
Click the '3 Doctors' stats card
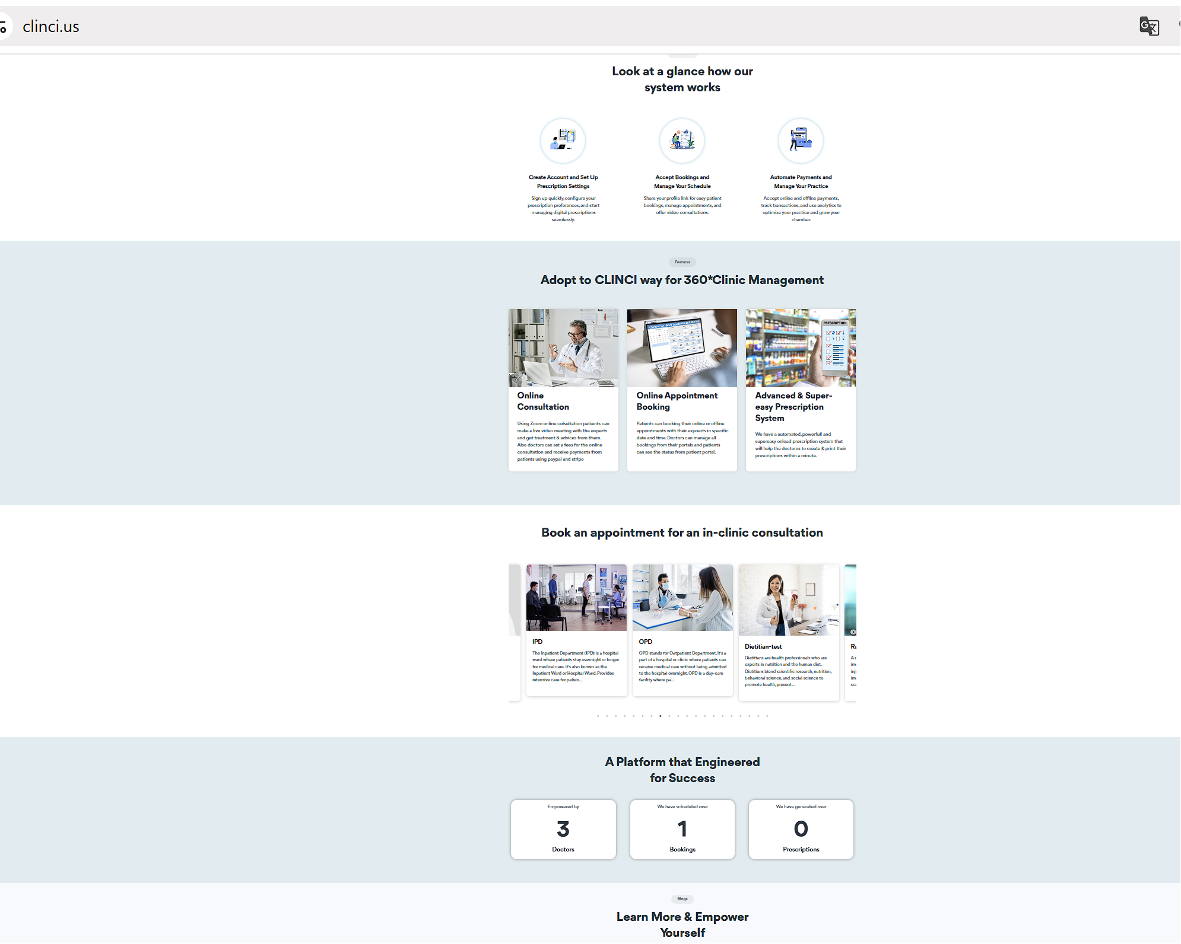tap(563, 829)
